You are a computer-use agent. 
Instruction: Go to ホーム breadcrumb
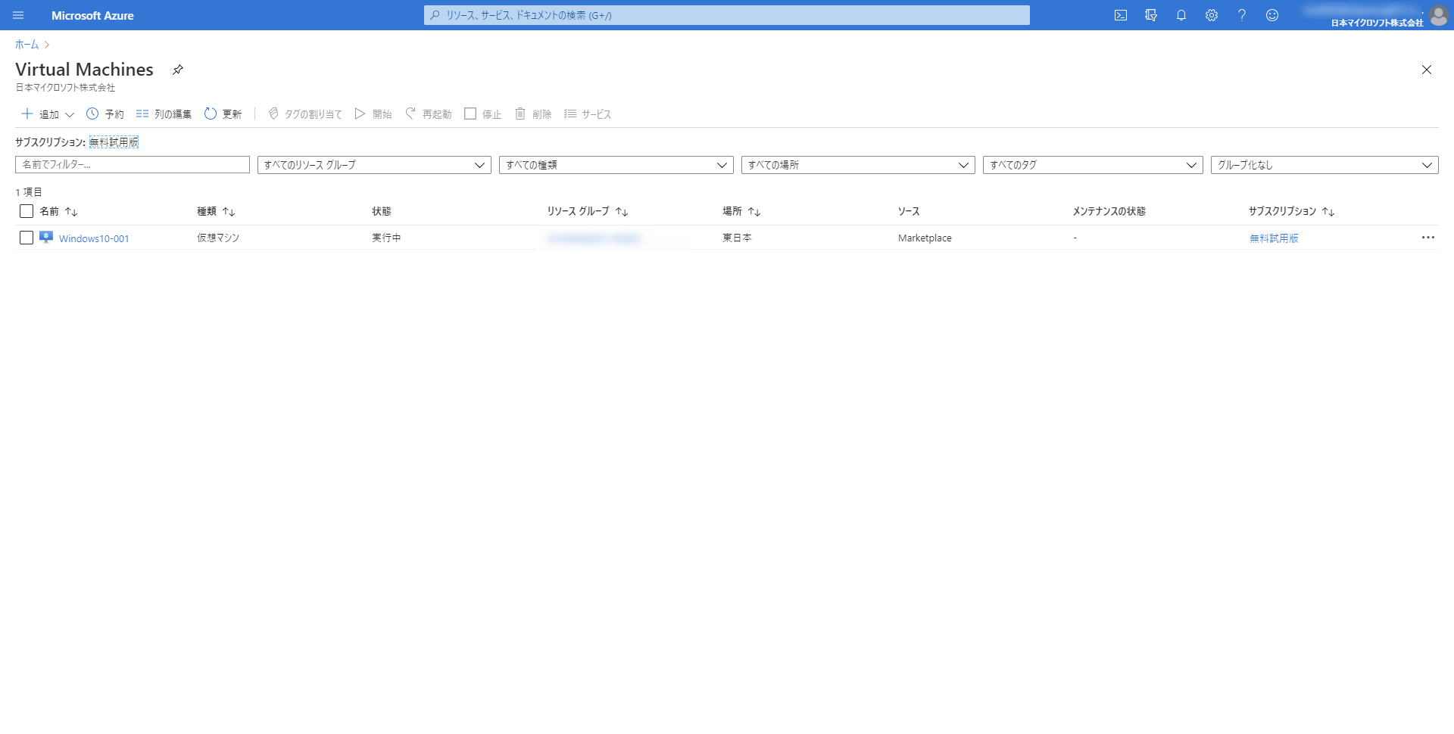coord(27,45)
